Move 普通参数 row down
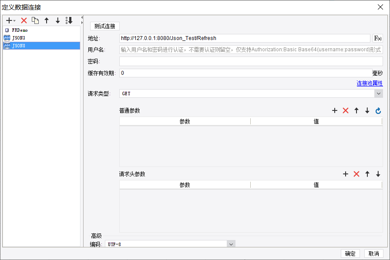The image size is (390, 260). coord(367,110)
